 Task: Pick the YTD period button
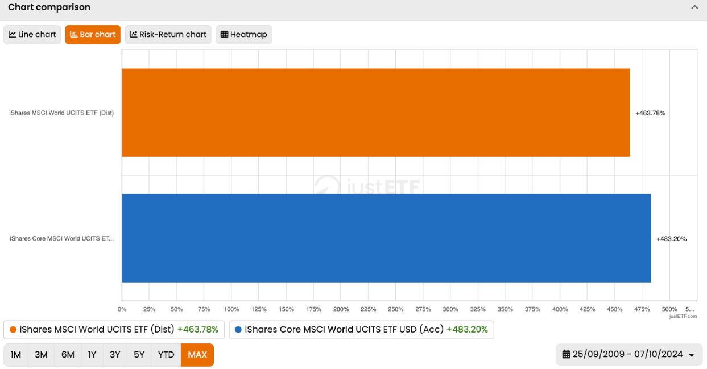coord(166,355)
